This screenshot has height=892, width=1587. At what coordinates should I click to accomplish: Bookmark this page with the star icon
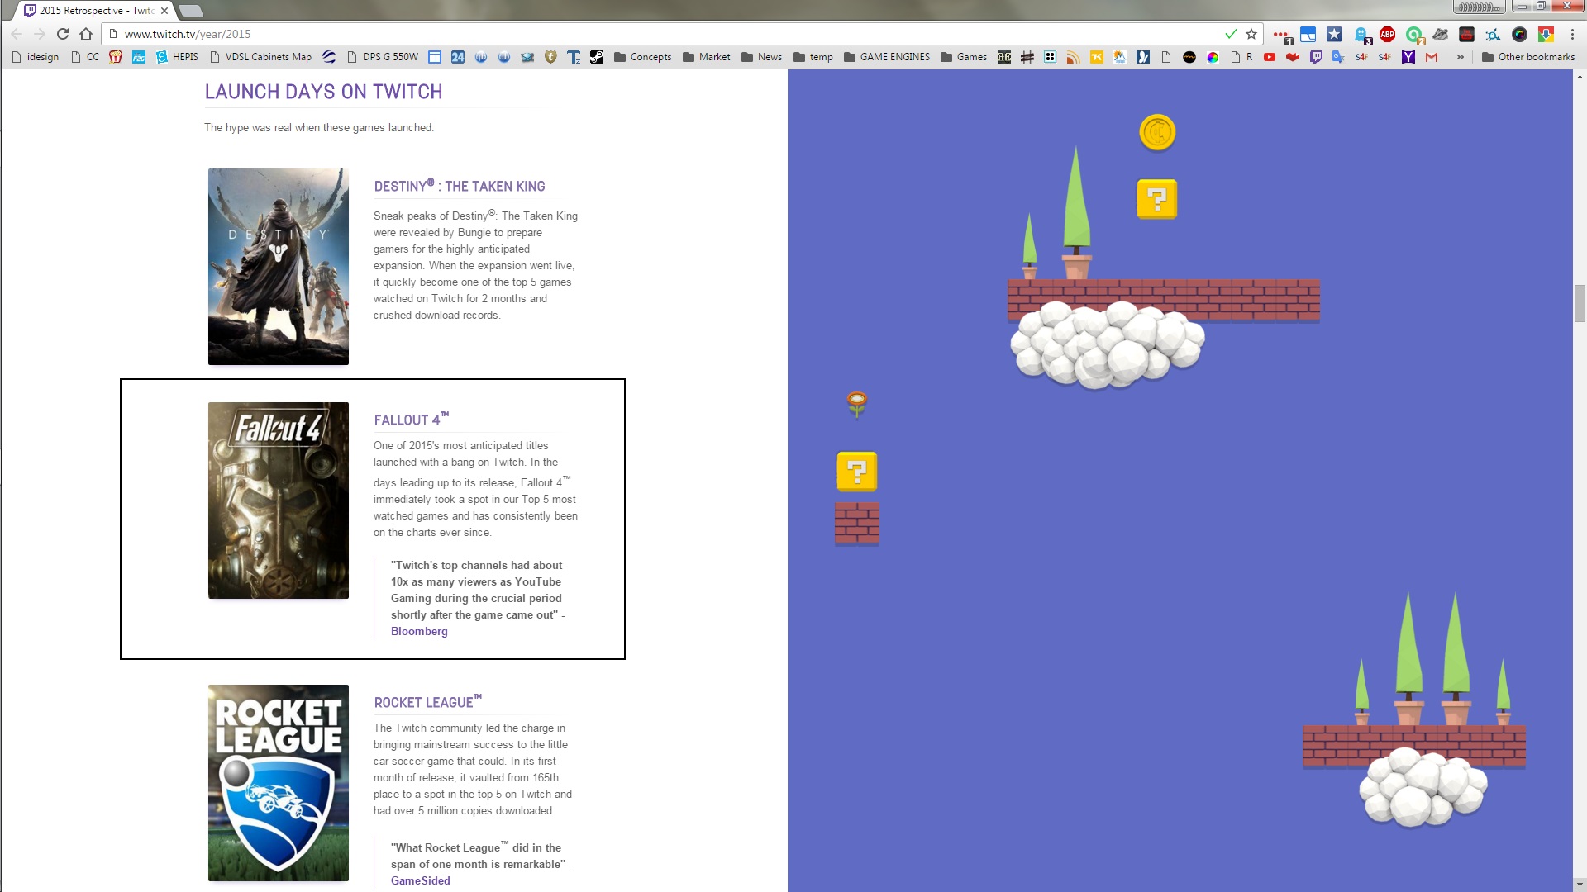(x=1251, y=34)
